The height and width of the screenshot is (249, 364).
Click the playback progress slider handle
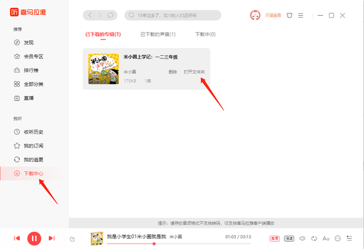click(x=154, y=244)
